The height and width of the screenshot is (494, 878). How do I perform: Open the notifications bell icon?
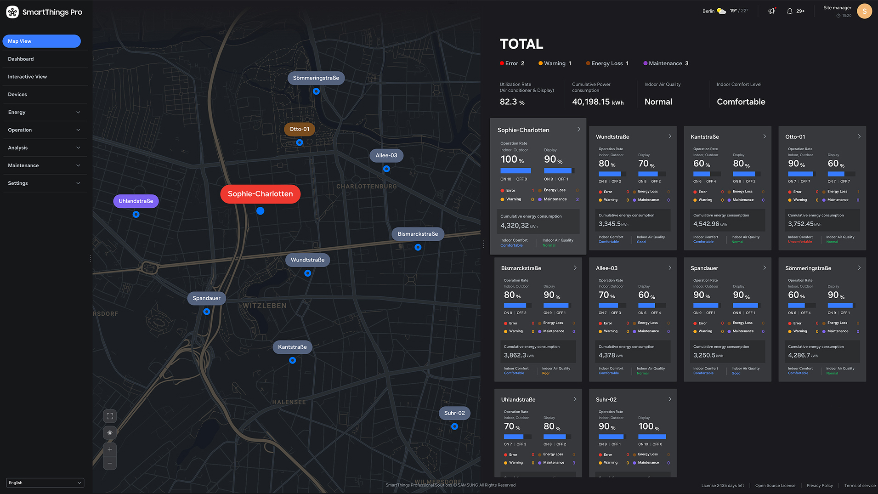790,11
